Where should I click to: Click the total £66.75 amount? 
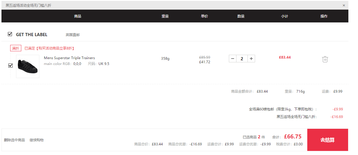coord(293,137)
